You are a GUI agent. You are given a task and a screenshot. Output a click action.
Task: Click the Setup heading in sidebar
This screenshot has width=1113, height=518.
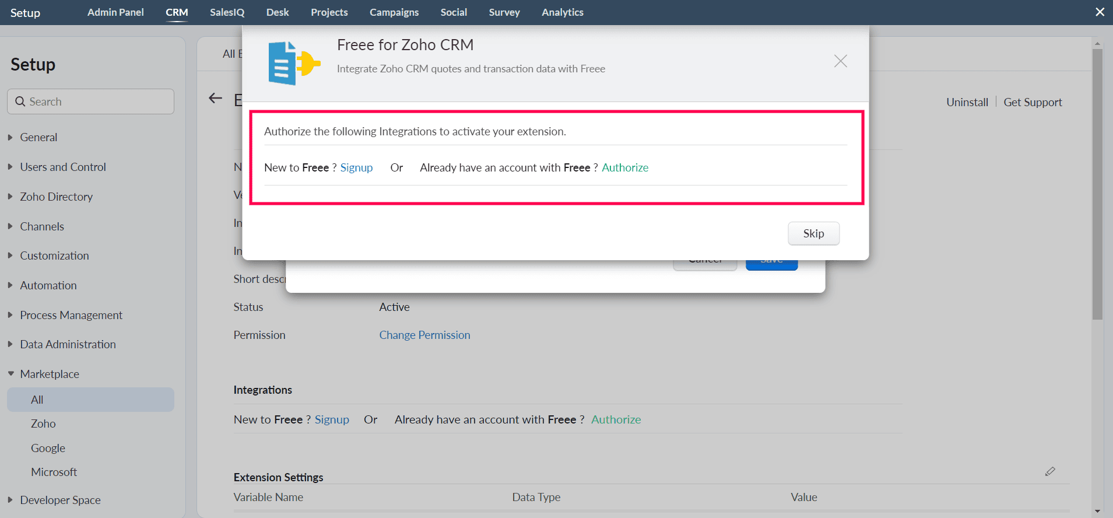(x=33, y=64)
